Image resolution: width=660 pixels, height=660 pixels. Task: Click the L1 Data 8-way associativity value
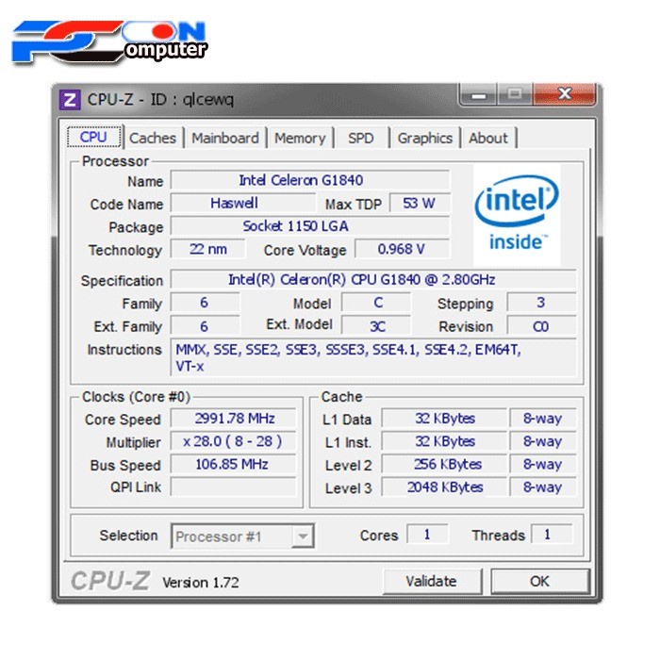pyautogui.click(x=542, y=419)
